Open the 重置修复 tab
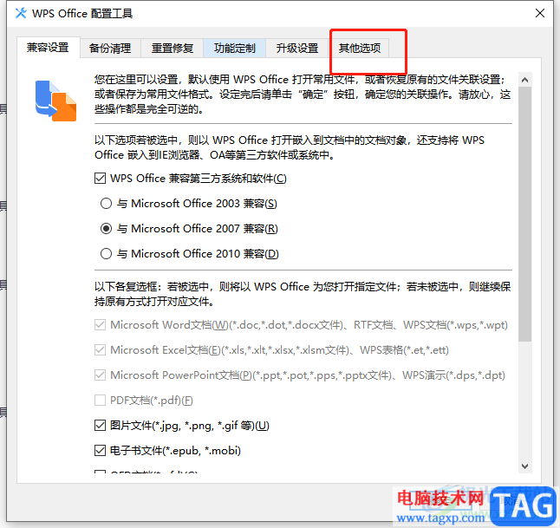Screen dimensions: 560x528 pos(173,48)
